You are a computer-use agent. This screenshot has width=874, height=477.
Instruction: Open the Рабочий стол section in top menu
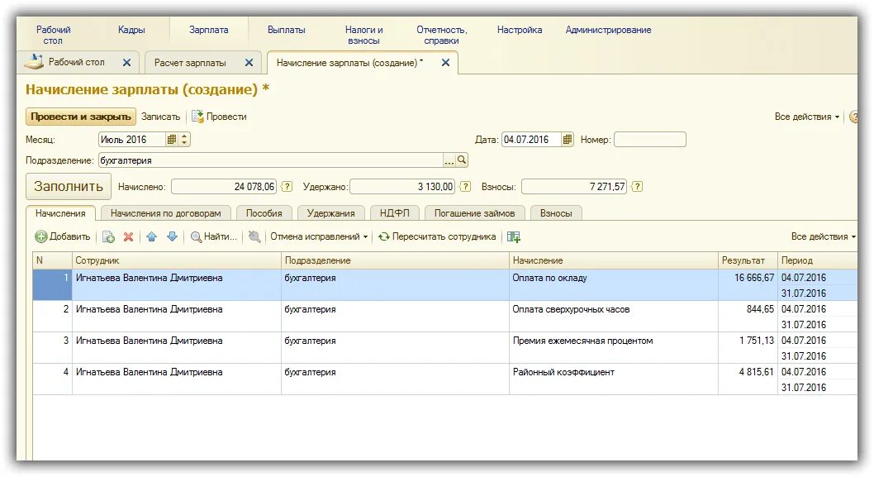(53, 36)
